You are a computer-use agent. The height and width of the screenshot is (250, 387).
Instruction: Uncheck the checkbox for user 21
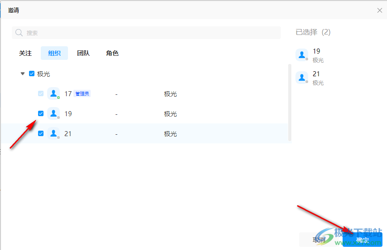coord(41,133)
